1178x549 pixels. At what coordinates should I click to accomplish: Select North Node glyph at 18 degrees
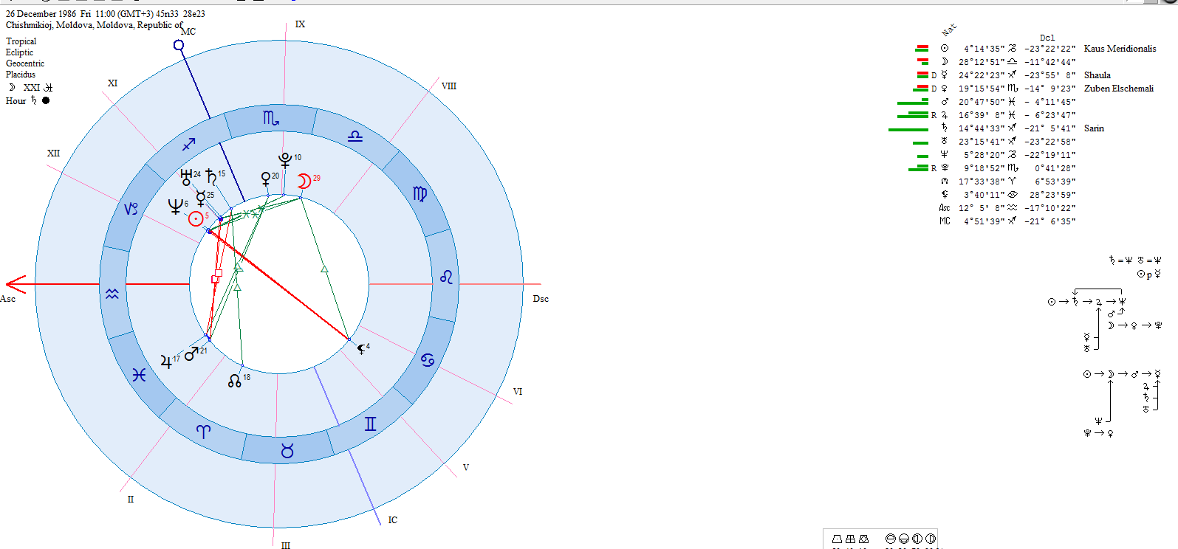pos(235,381)
